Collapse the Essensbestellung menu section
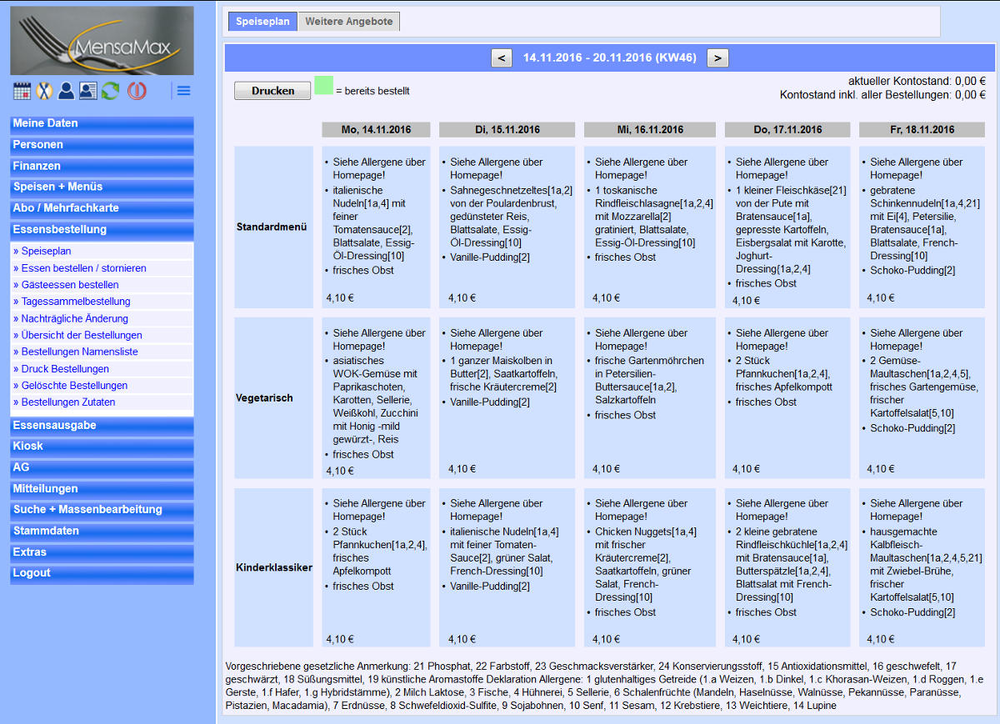Screen dimensions: 1000x724 pos(102,229)
